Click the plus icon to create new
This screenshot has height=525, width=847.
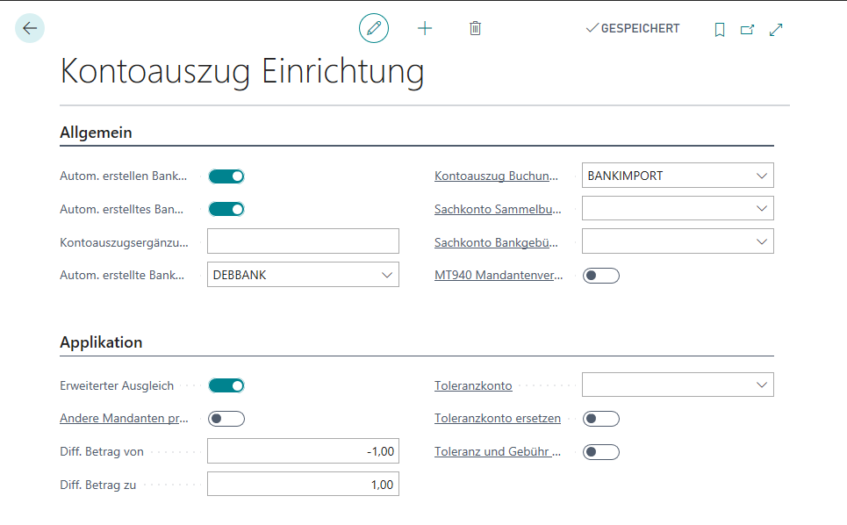(x=425, y=29)
